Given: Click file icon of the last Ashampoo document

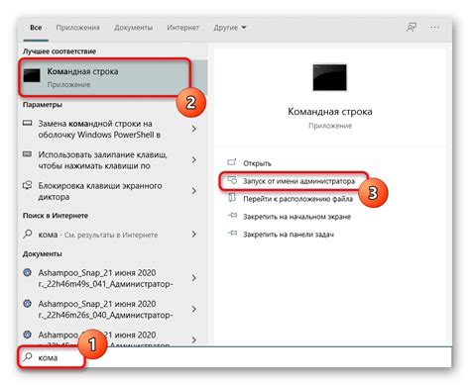Looking at the screenshot, I should coord(28,335).
